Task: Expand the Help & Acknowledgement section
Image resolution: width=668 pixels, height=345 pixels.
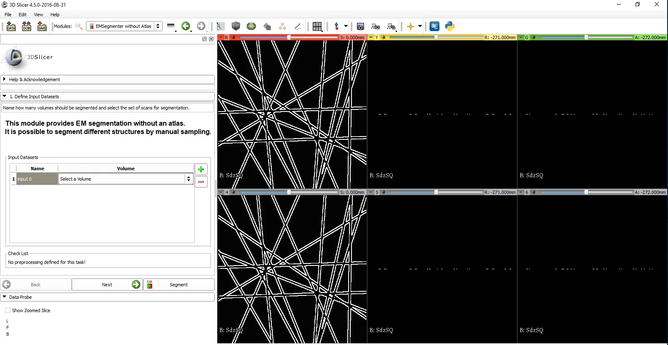Action: point(108,79)
